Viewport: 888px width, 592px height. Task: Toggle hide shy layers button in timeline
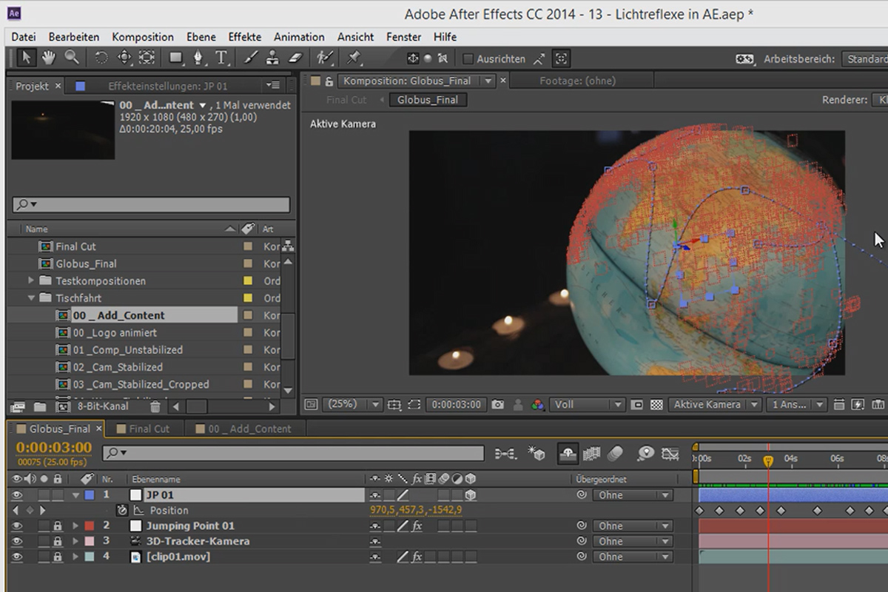(568, 453)
